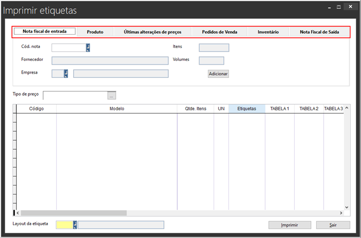The width and height of the screenshot is (361, 238).
Task: Click the horizontal scrollbar right arrow
Action: (341, 213)
